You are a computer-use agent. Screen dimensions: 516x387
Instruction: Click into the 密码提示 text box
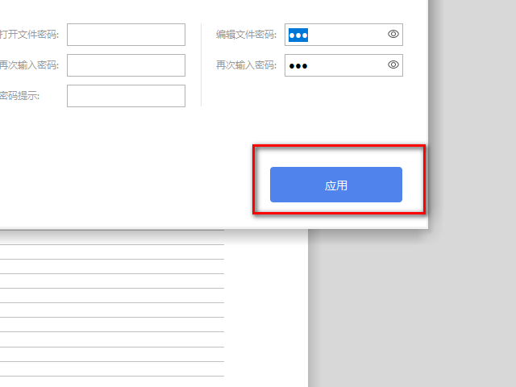126,96
